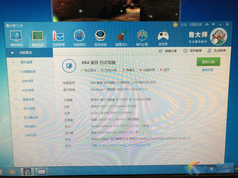
Task: Click the green 重新扫描 button
Action: click(x=208, y=62)
